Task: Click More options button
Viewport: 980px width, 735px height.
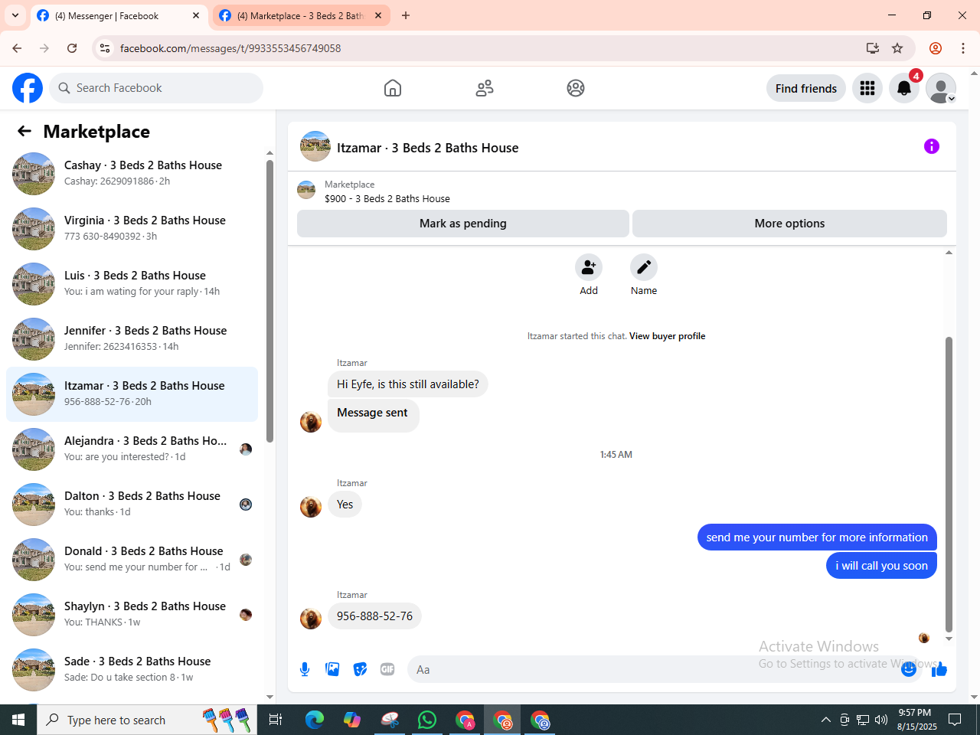Action: tap(789, 224)
